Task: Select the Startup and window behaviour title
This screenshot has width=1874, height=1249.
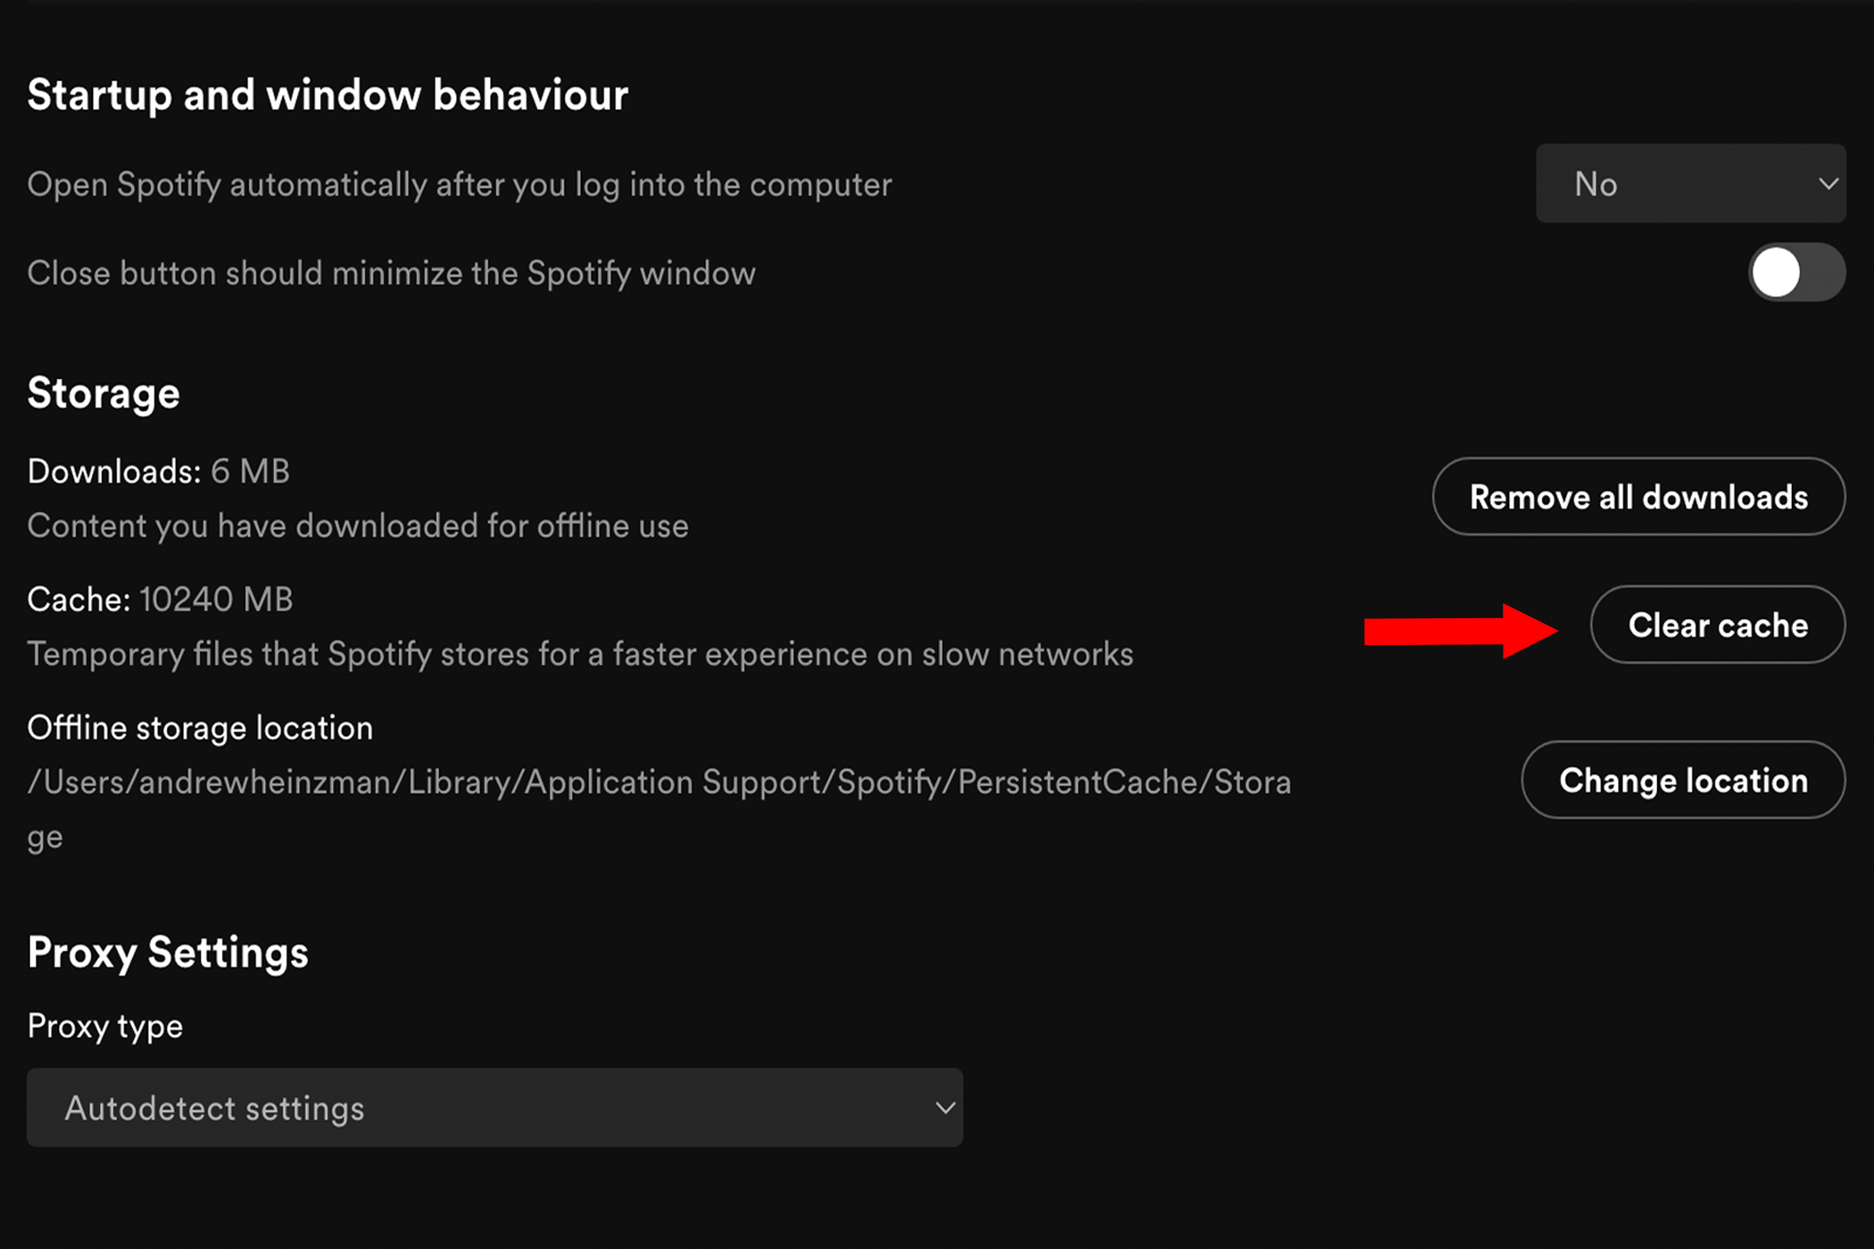Action: pyautogui.click(x=328, y=94)
